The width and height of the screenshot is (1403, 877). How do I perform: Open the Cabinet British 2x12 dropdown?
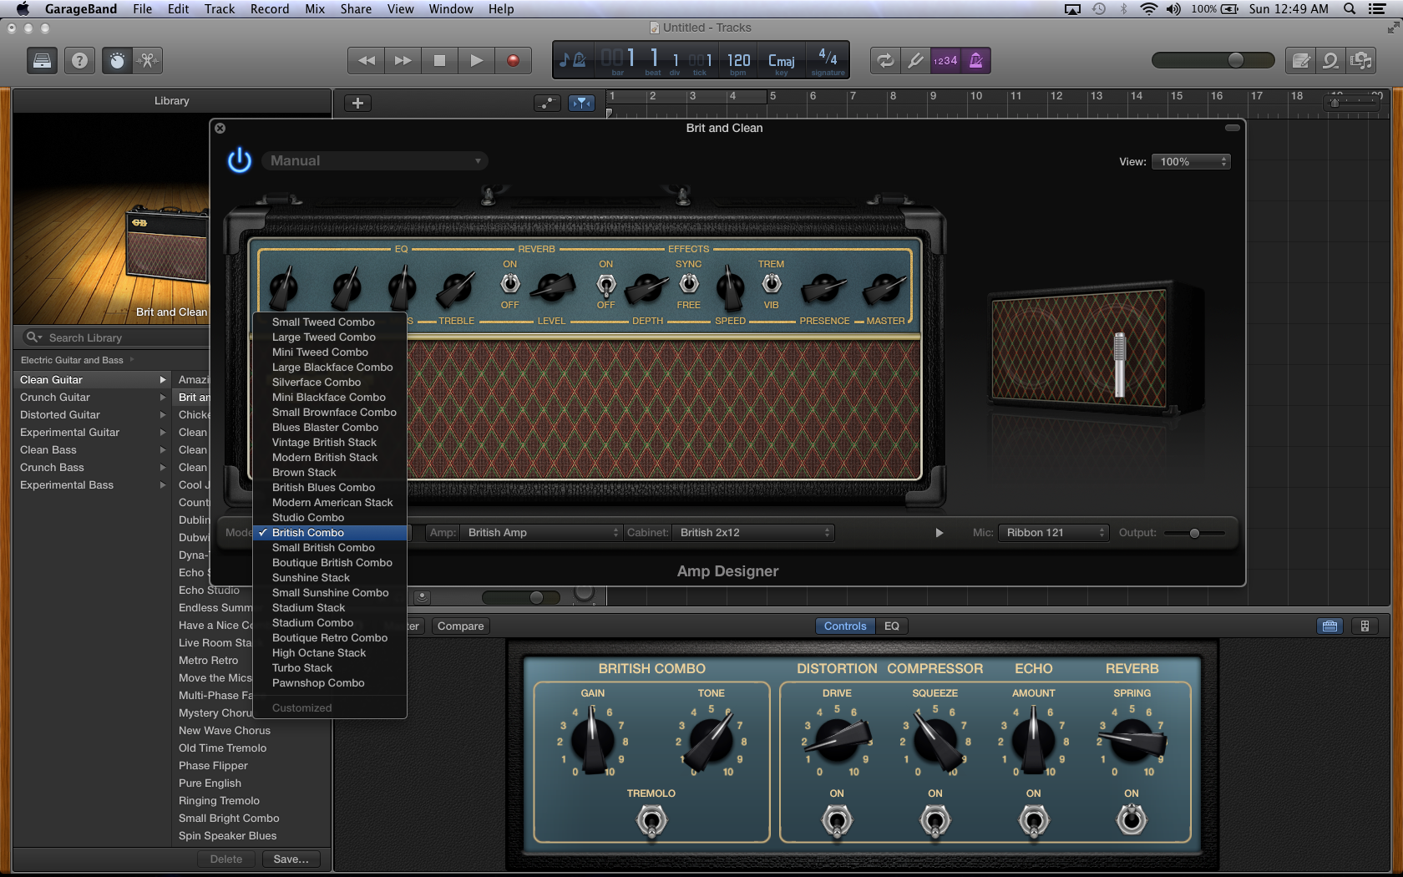(753, 532)
